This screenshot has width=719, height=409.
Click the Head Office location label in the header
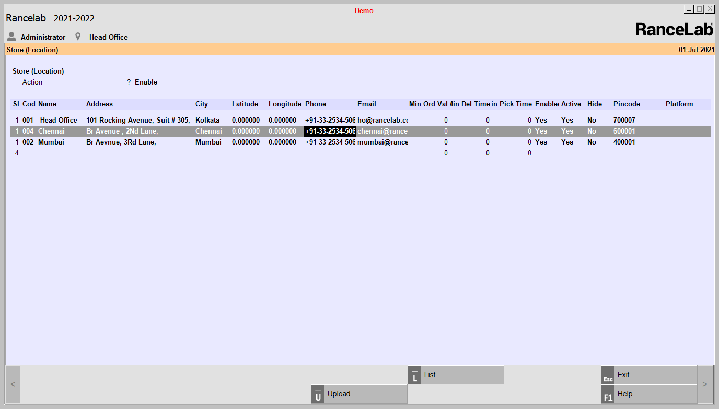click(x=109, y=38)
